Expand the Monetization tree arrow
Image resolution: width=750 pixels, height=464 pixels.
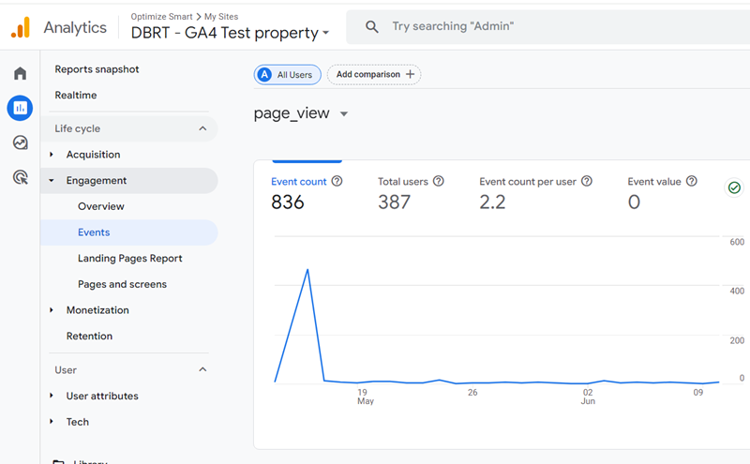(x=52, y=310)
